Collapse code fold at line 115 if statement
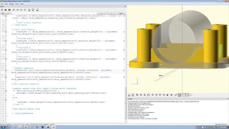 (6, 91)
